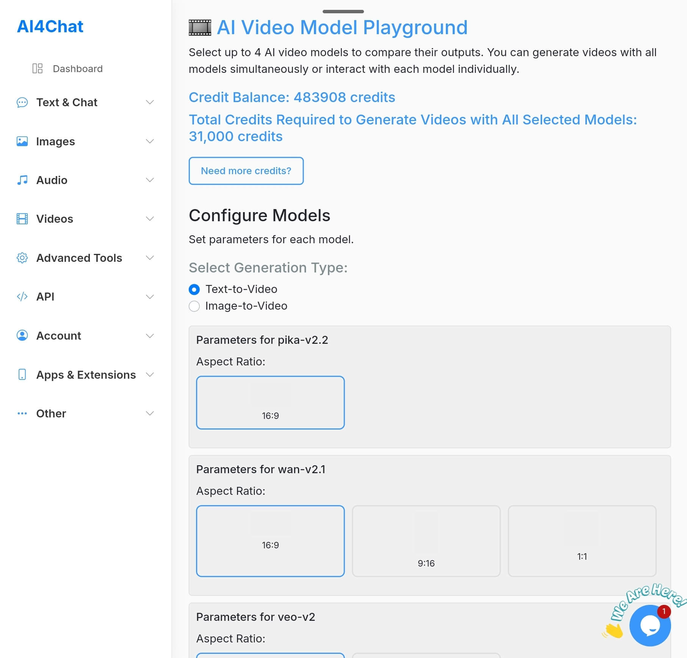Expand the Other menu chevron
This screenshot has height=658, width=687.
point(150,413)
